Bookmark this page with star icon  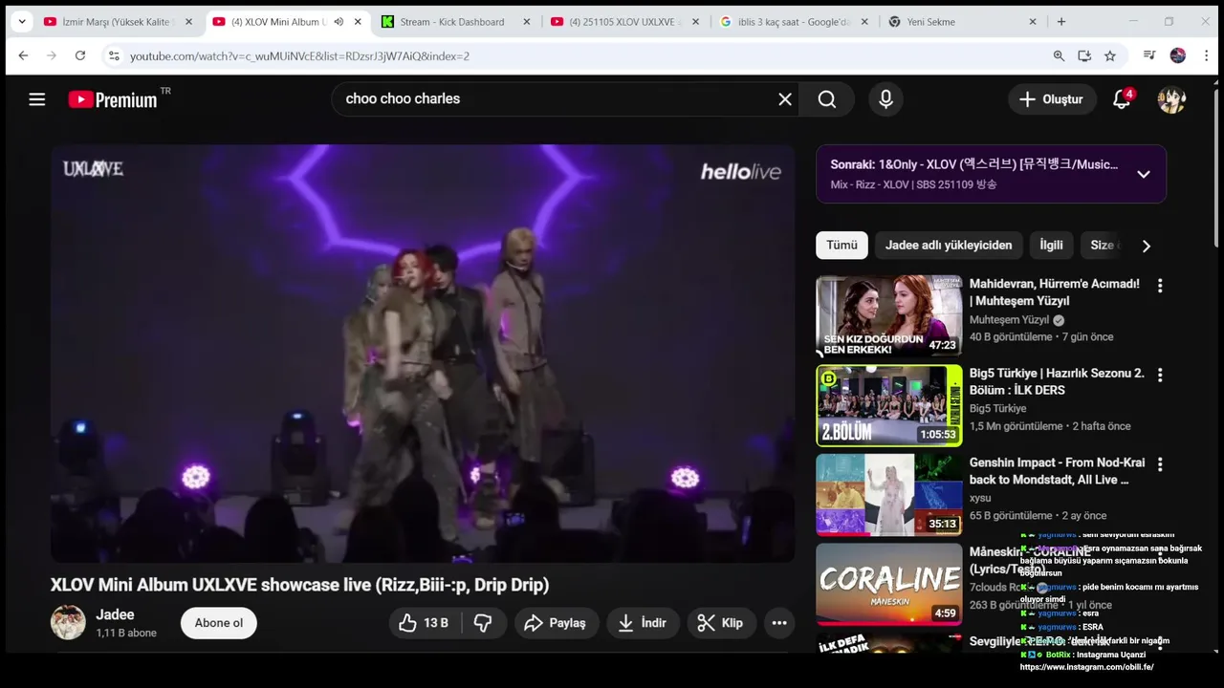click(x=1110, y=56)
